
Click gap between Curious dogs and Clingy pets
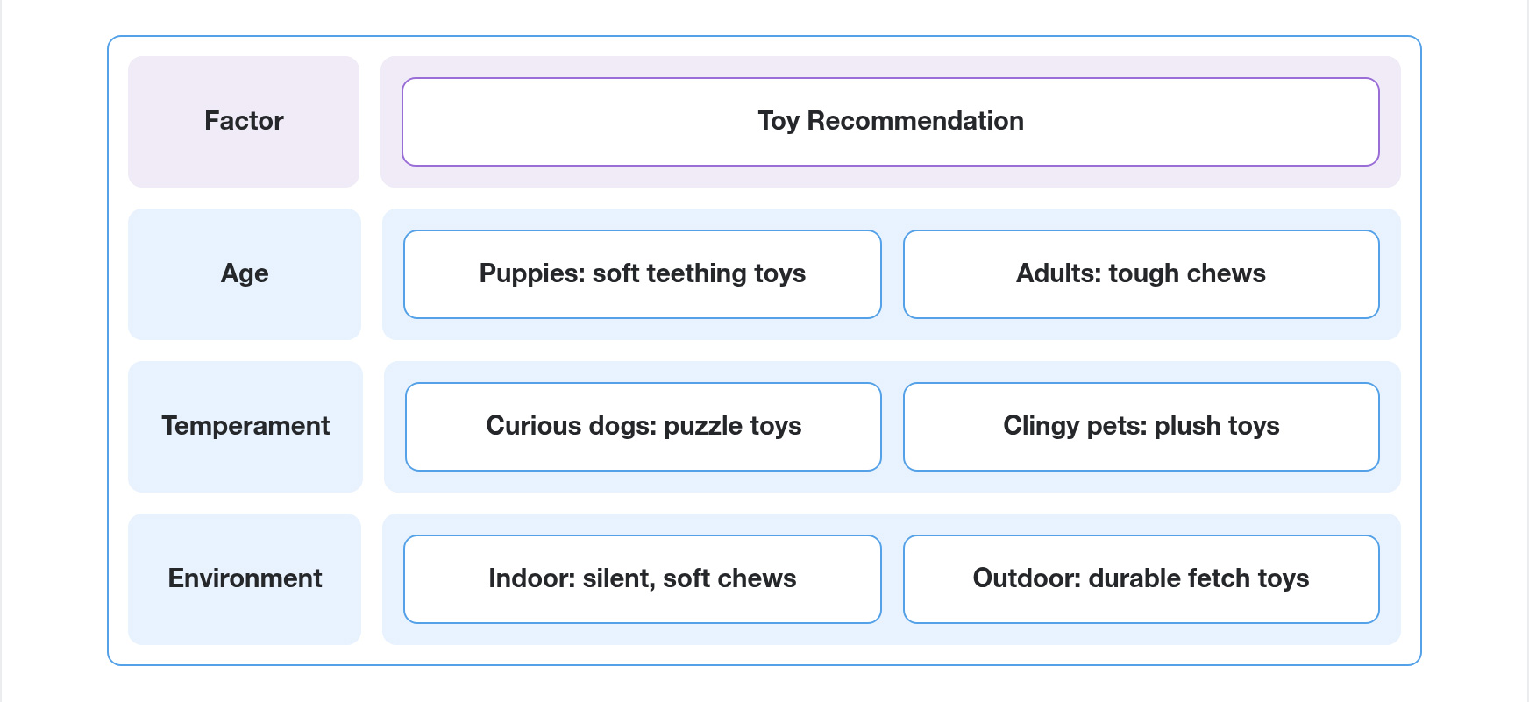tap(893, 426)
